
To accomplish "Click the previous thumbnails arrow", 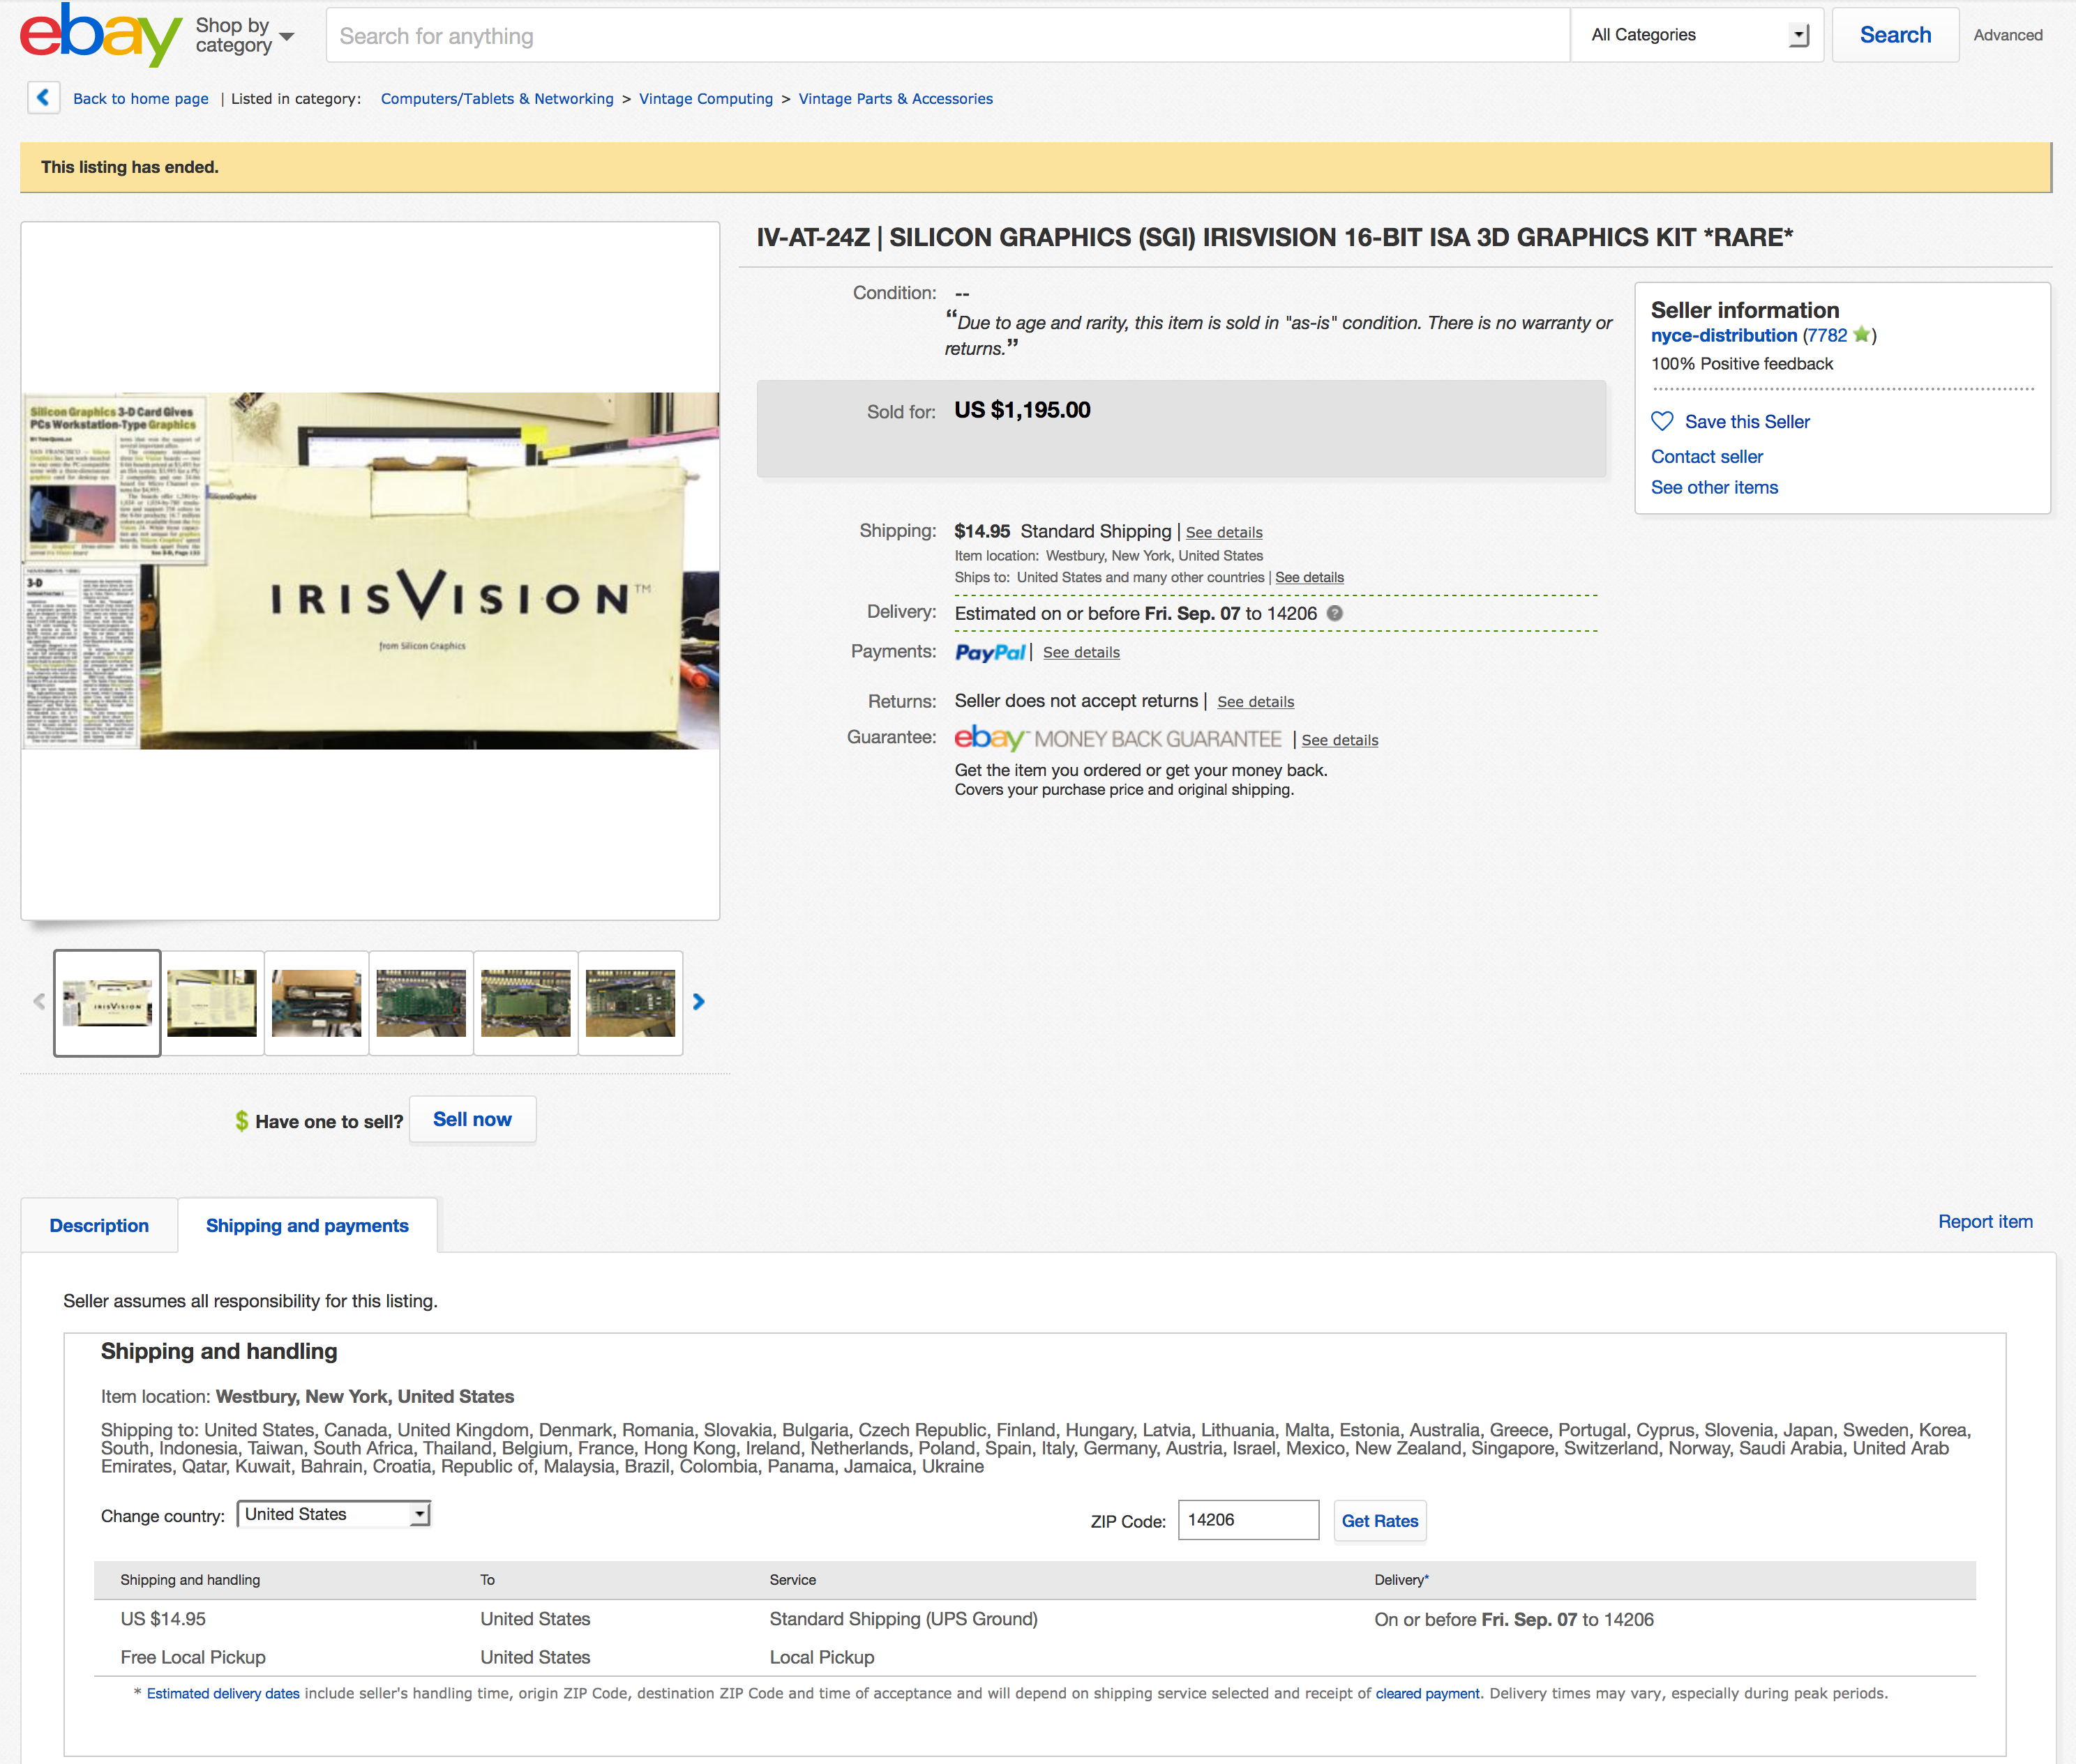I will (39, 1001).
